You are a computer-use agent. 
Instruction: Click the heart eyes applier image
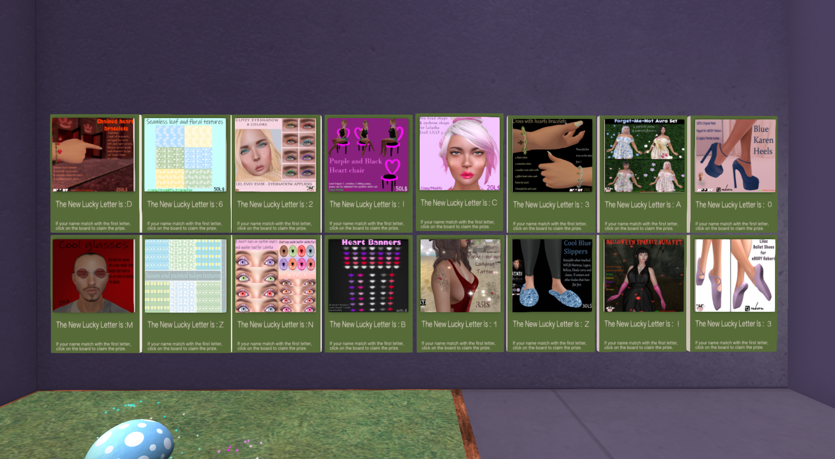(x=275, y=275)
